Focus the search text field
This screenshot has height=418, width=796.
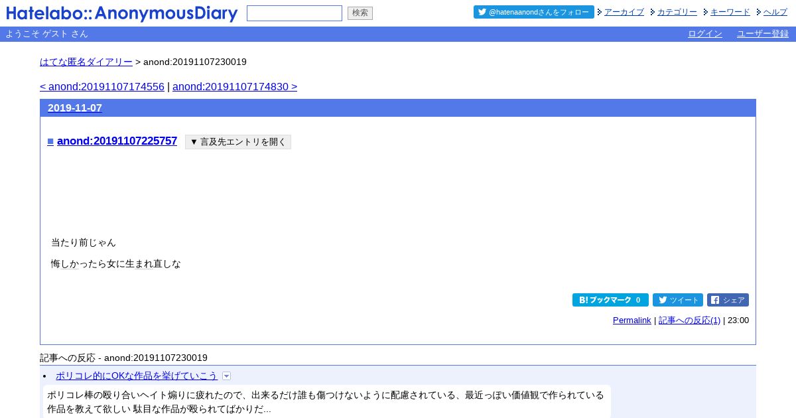point(295,13)
